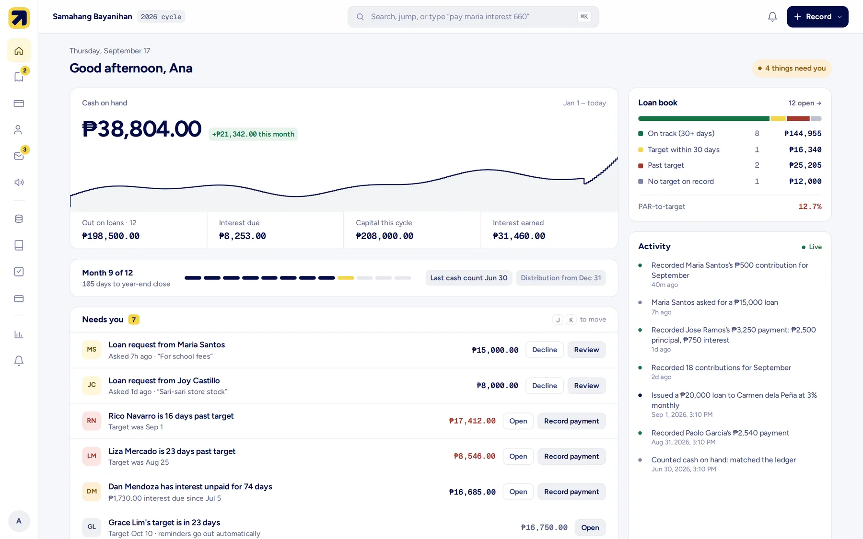Open the mail icon with badge 3
Screen dimensions: 863x539
19,156
